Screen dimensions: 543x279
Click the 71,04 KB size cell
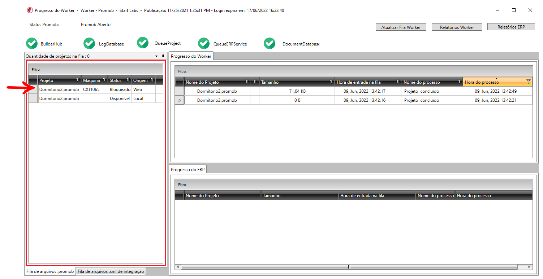(x=297, y=91)
